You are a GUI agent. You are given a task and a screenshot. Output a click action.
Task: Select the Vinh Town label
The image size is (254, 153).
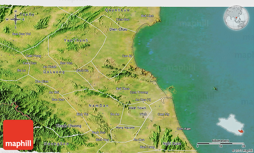pyautogui.click(x=137, y=108)
